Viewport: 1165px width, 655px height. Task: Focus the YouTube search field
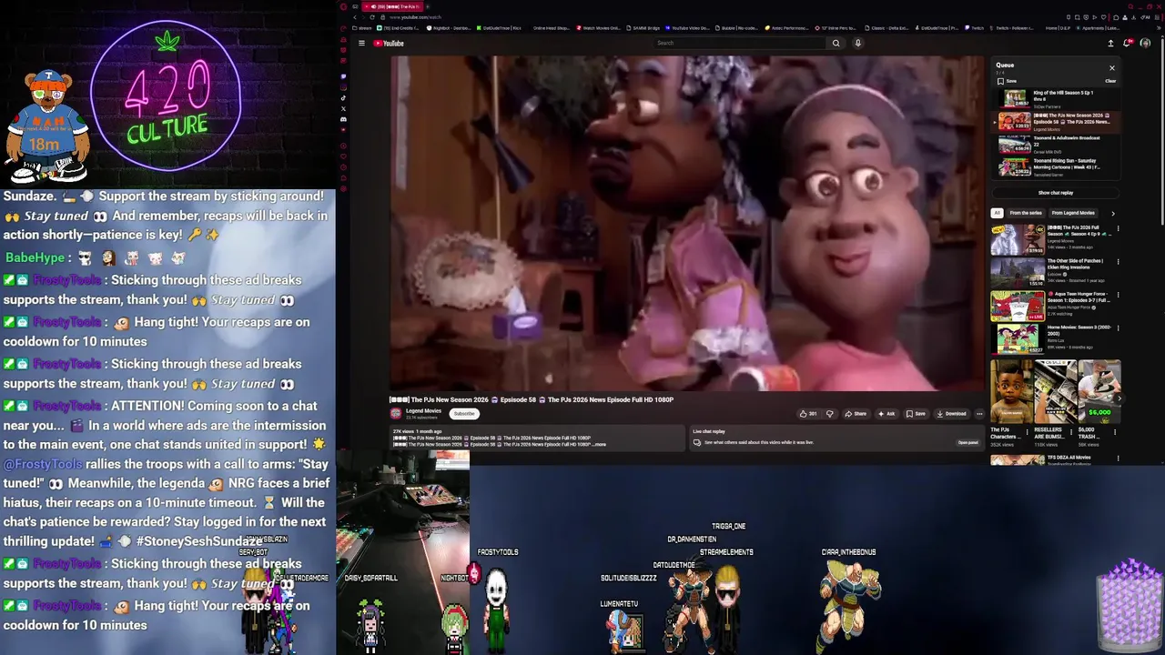pos(740,43)
